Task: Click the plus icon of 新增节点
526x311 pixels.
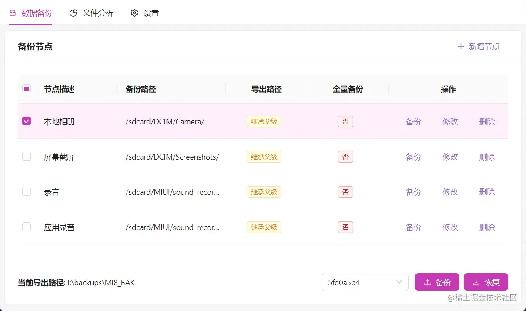Action: click(461, 46)
